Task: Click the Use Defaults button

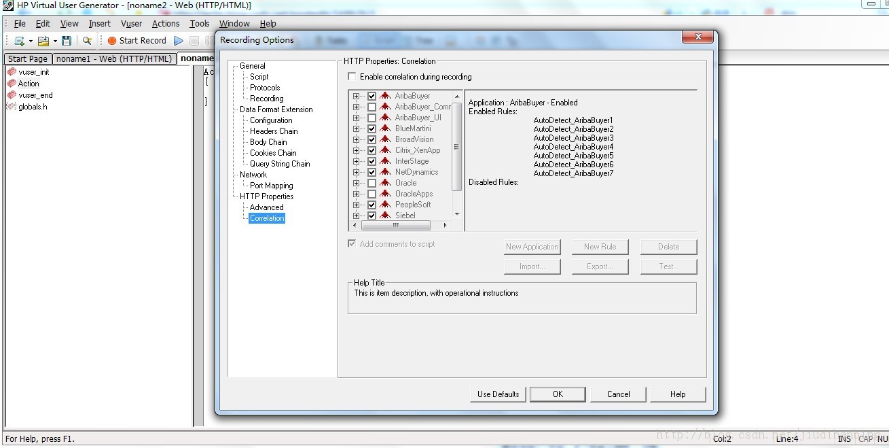Action: pyautogui.click(x=498, y=394)
